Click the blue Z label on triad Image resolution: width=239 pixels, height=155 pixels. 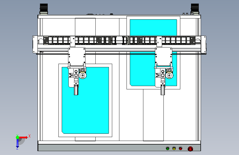(x=17, y=148)
